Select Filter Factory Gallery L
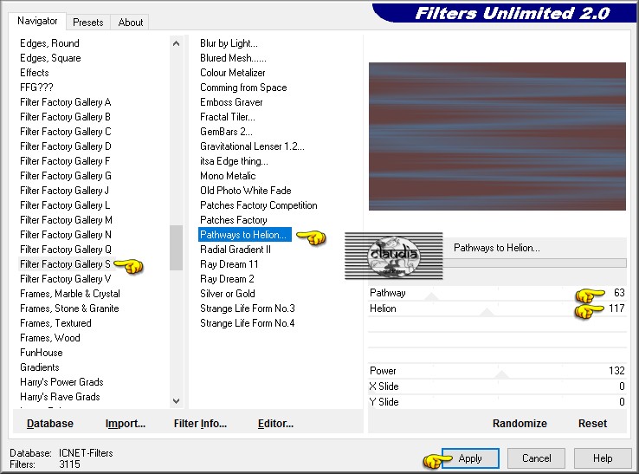 [x=65, y=205]
